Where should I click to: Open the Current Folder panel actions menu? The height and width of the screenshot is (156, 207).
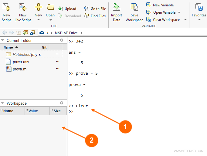pos(62,40)
